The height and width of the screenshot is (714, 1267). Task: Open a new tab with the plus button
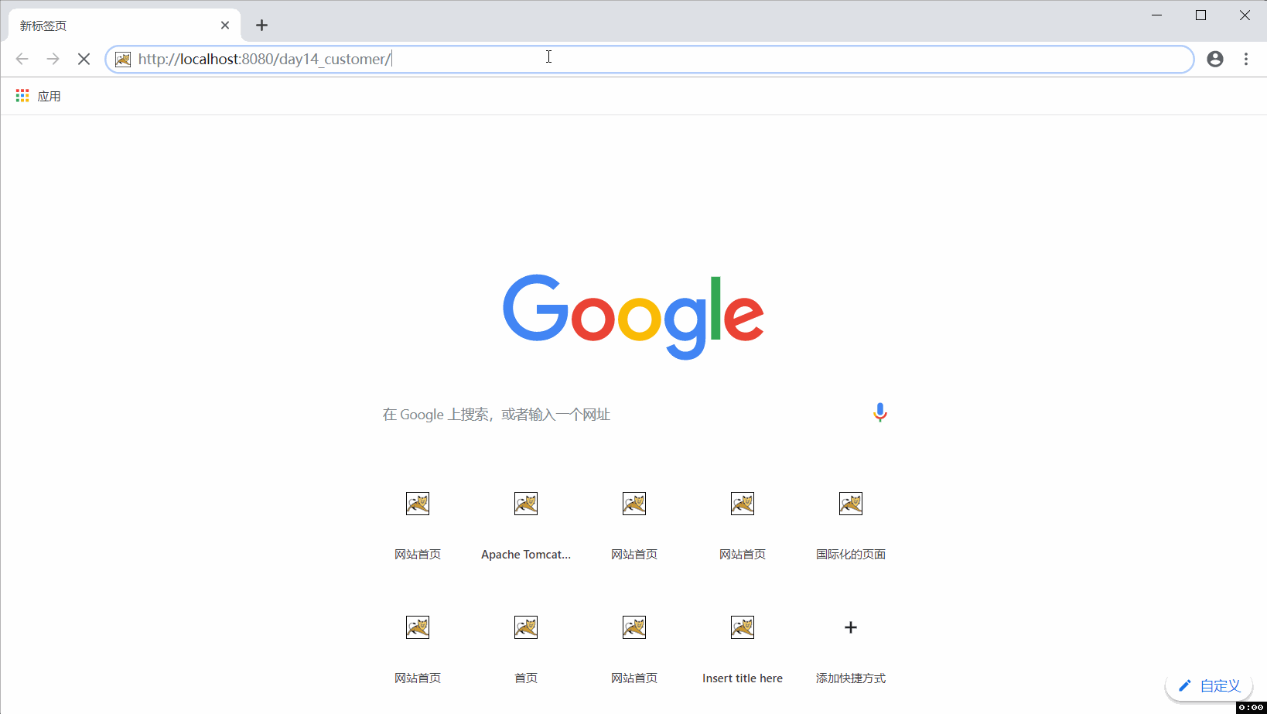click(262, 26)
